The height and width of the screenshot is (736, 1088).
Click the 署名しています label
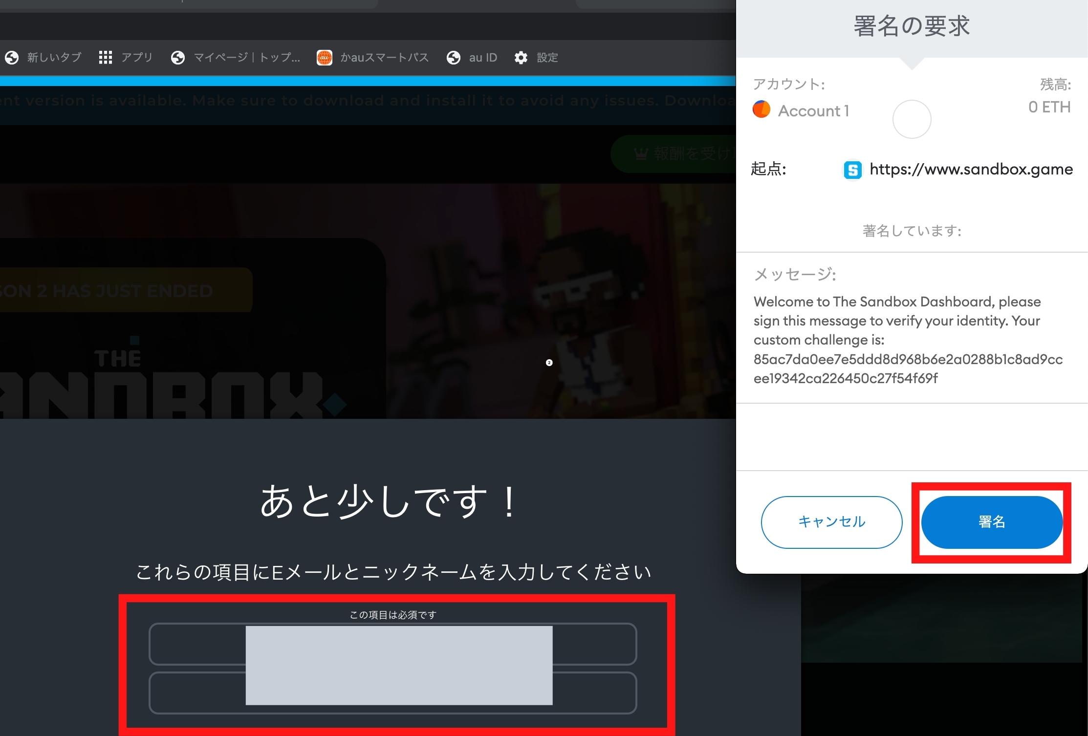[x=912, y=231]
